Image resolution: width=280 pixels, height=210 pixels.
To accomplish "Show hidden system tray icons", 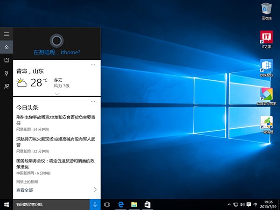I will [229, 204].
